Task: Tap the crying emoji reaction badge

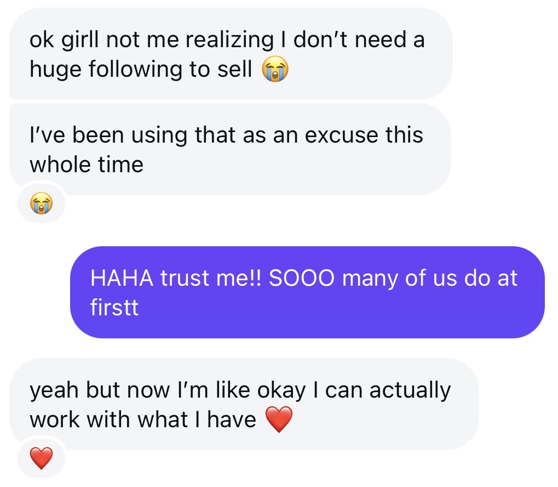Action: pyautogui.click(x=42, y=203)
